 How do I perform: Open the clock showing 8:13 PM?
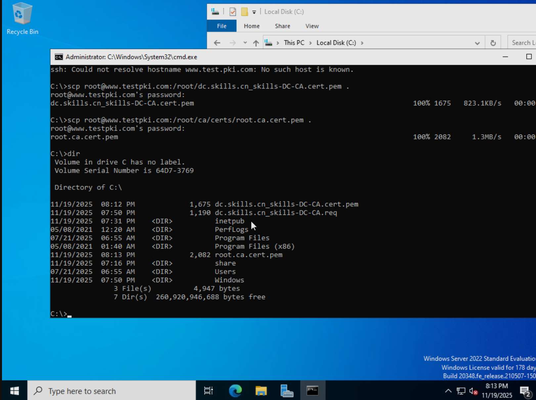(x=497, y=391)
